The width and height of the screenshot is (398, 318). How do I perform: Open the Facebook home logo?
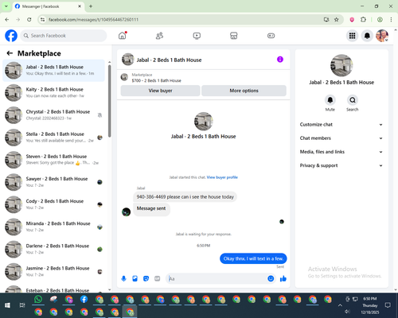(11, 36)
